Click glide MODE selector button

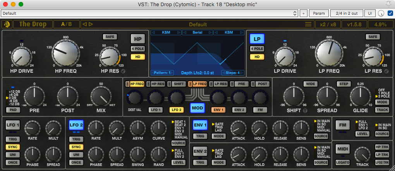pos(382,102)
